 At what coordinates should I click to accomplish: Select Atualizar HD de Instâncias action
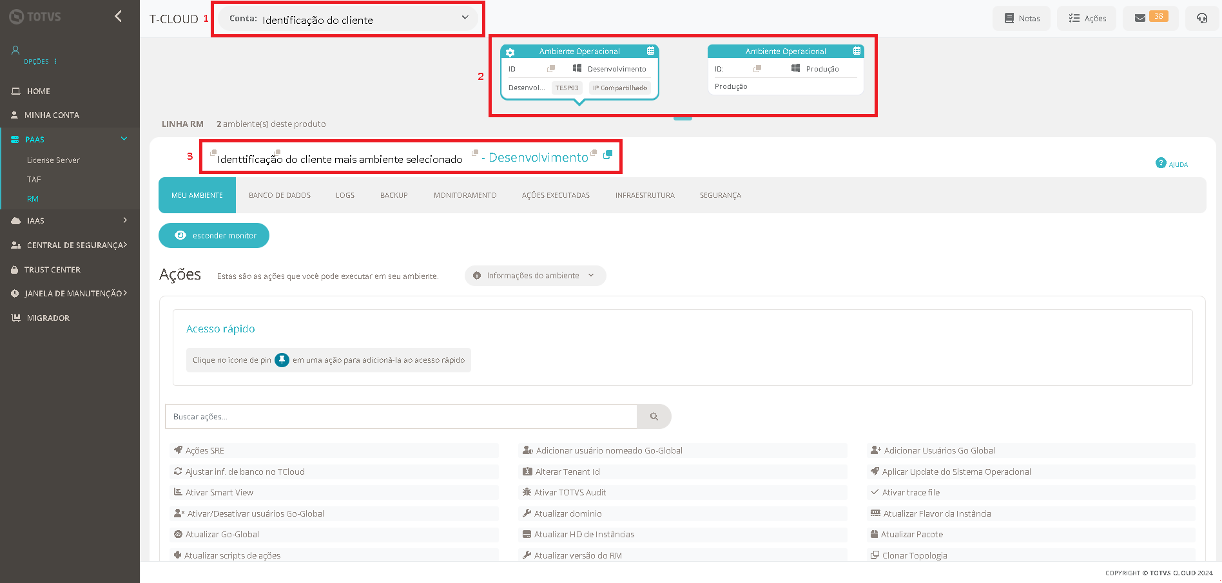point(683,534)
